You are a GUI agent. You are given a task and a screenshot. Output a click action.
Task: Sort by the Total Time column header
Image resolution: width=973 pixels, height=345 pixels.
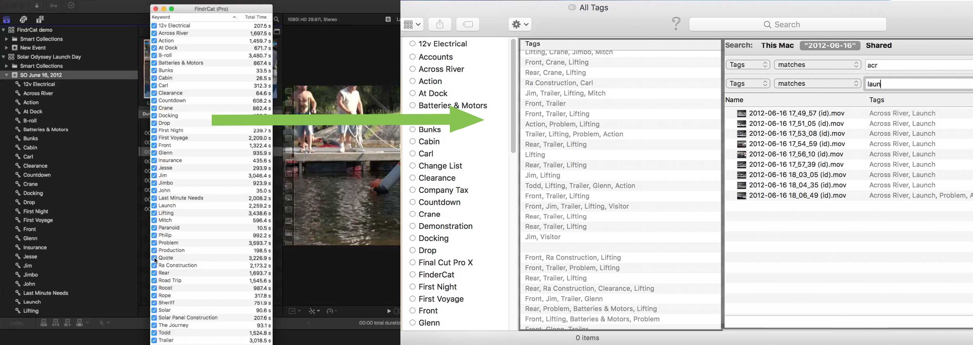[256, 17]
